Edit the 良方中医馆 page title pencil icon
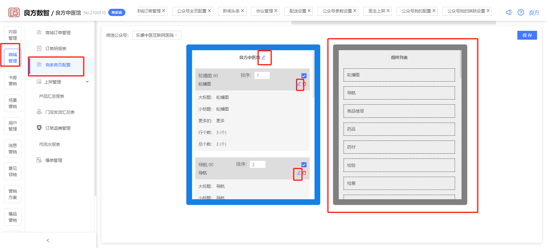Screen dimensions: 547x248 [263, 57]
